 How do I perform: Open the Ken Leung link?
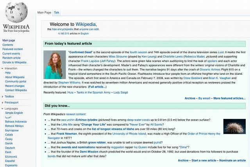[148, 57]
